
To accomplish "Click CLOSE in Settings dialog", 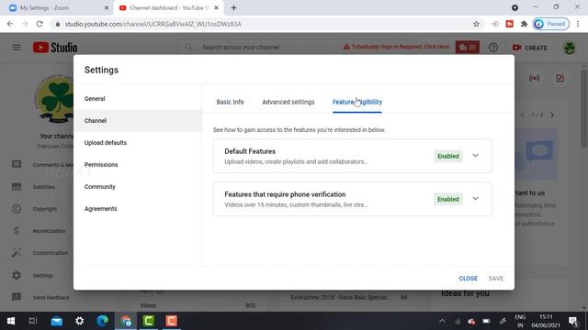I will point(468,279).
